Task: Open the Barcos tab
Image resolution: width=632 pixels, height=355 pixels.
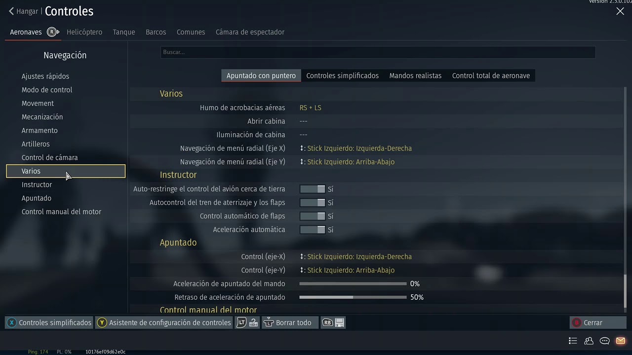Action: 156,32
